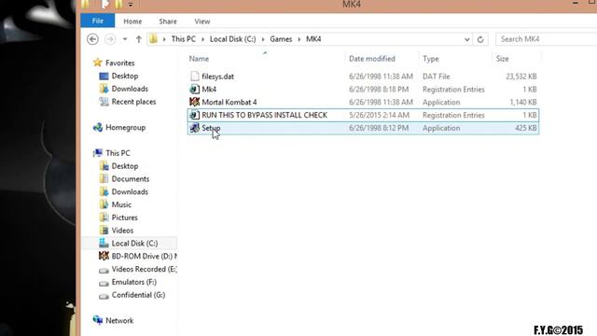The image size is (597, 336).
Task: Refresh the folder view
Action: 480,39
